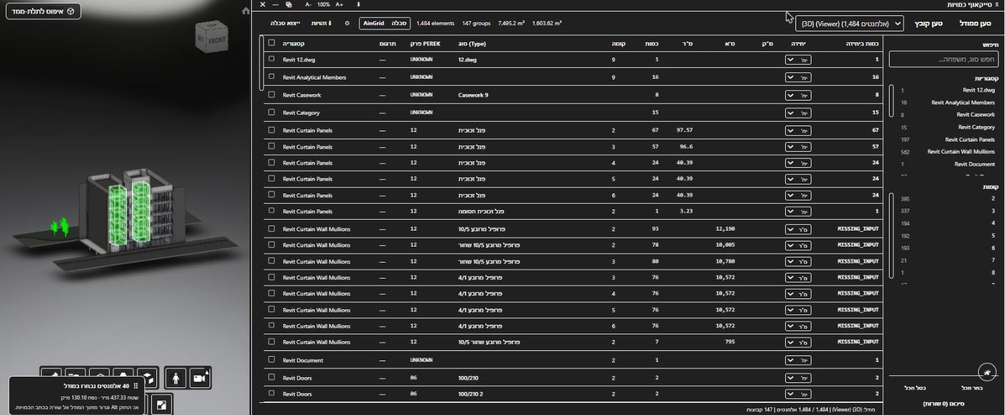Click the 3D view cube's FRONT face
The height and width of the screenshot is (415, 1005).
[218, 39]
